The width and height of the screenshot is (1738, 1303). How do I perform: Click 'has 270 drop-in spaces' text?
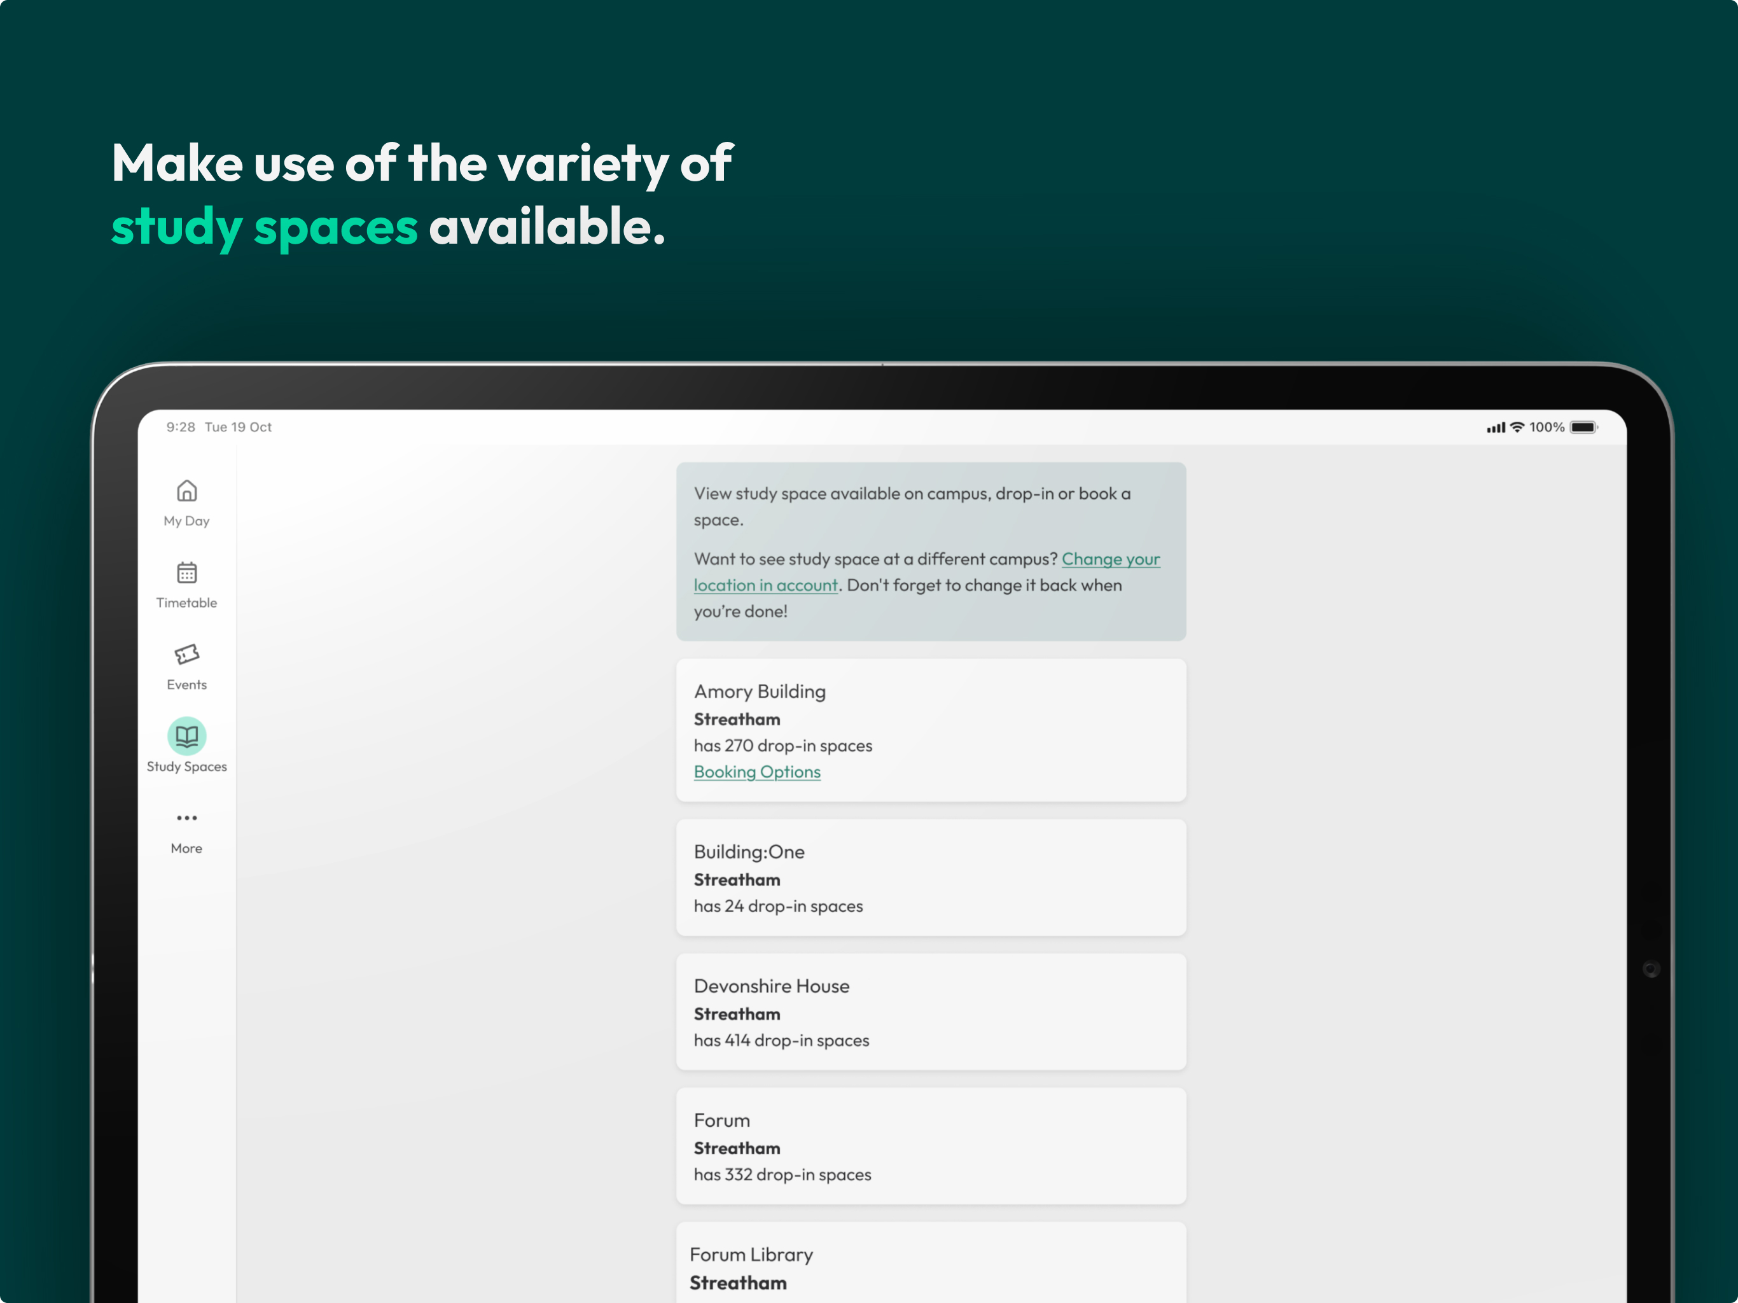[x=782, y=746]
